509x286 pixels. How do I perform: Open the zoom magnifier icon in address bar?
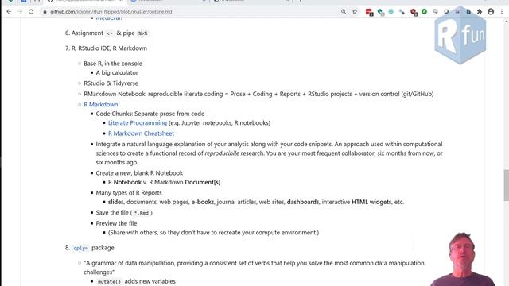pos(344,12)
